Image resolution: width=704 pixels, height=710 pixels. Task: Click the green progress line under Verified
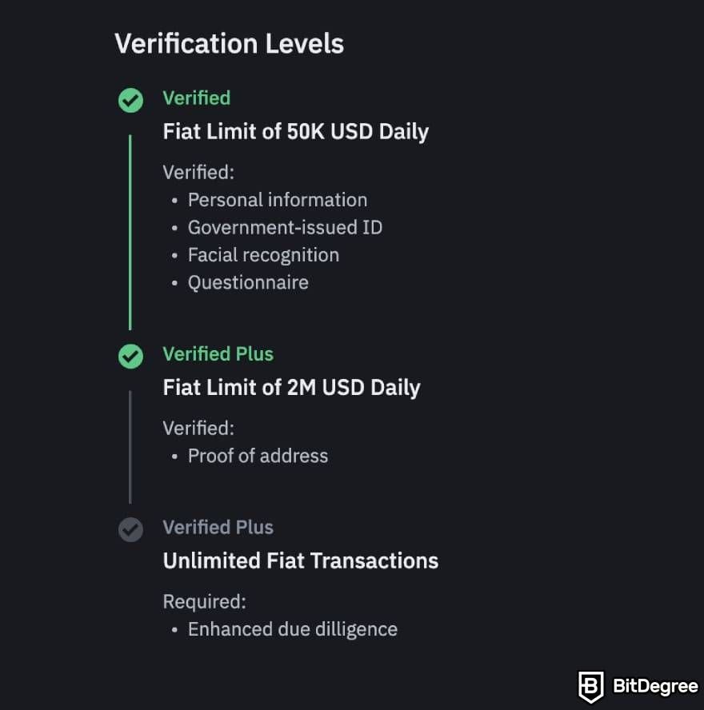[130, 233]
